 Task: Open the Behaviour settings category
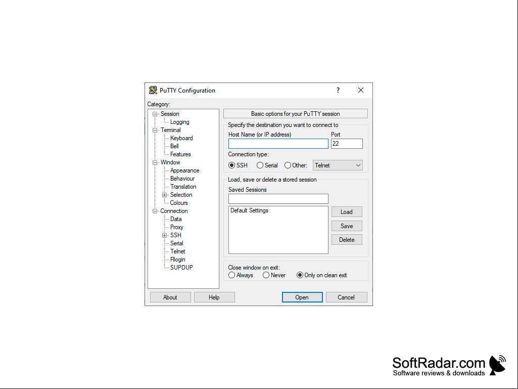click(182, 179)
